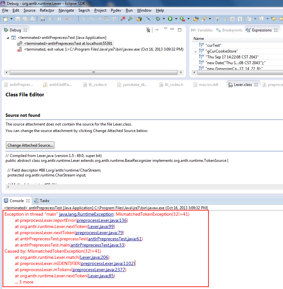Click the Previous Annotation icon
This screenshot has width=283, height=289.
(261, 19)
